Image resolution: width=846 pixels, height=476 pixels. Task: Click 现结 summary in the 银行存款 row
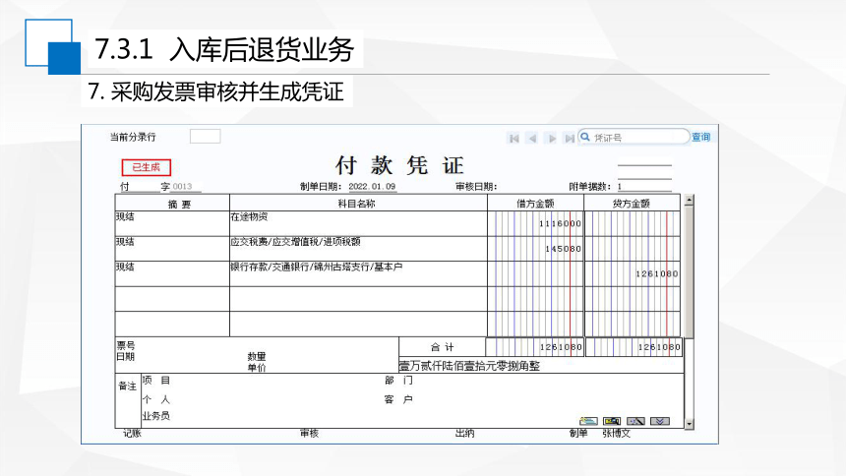tap(125, 267)
